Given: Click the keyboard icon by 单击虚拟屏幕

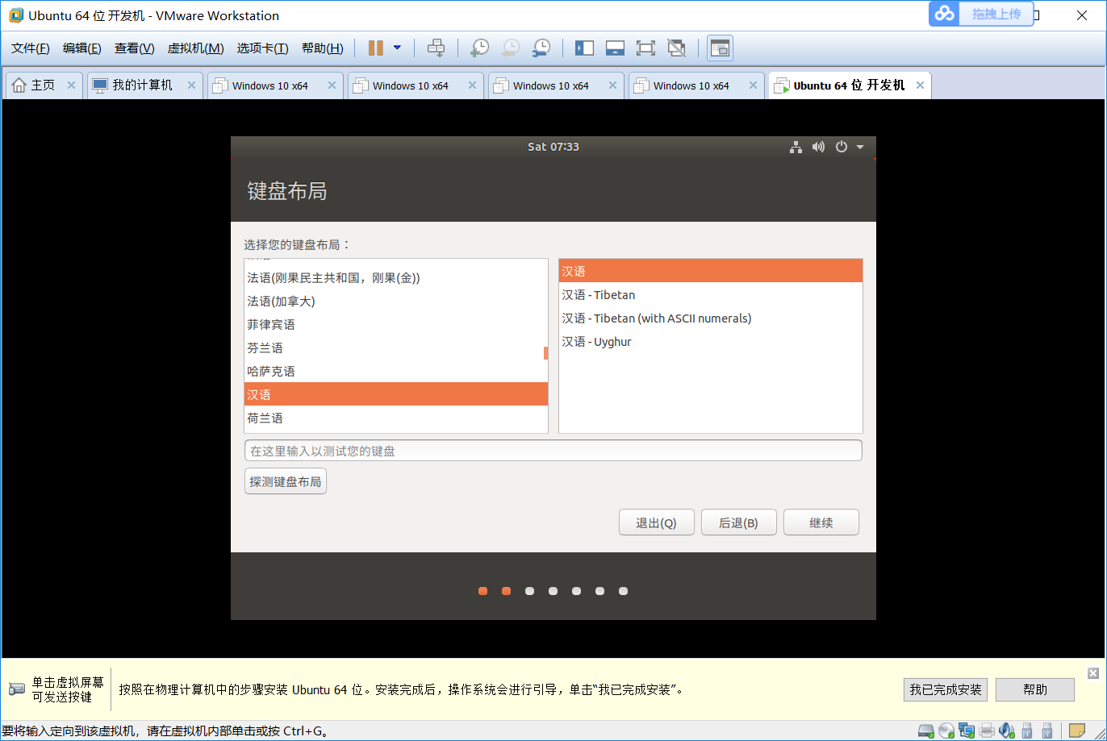Looking at the screenshot, I should pos(17,689).
